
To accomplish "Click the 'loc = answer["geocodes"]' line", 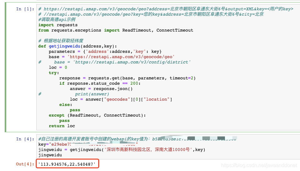I will [x=121, y=99].
